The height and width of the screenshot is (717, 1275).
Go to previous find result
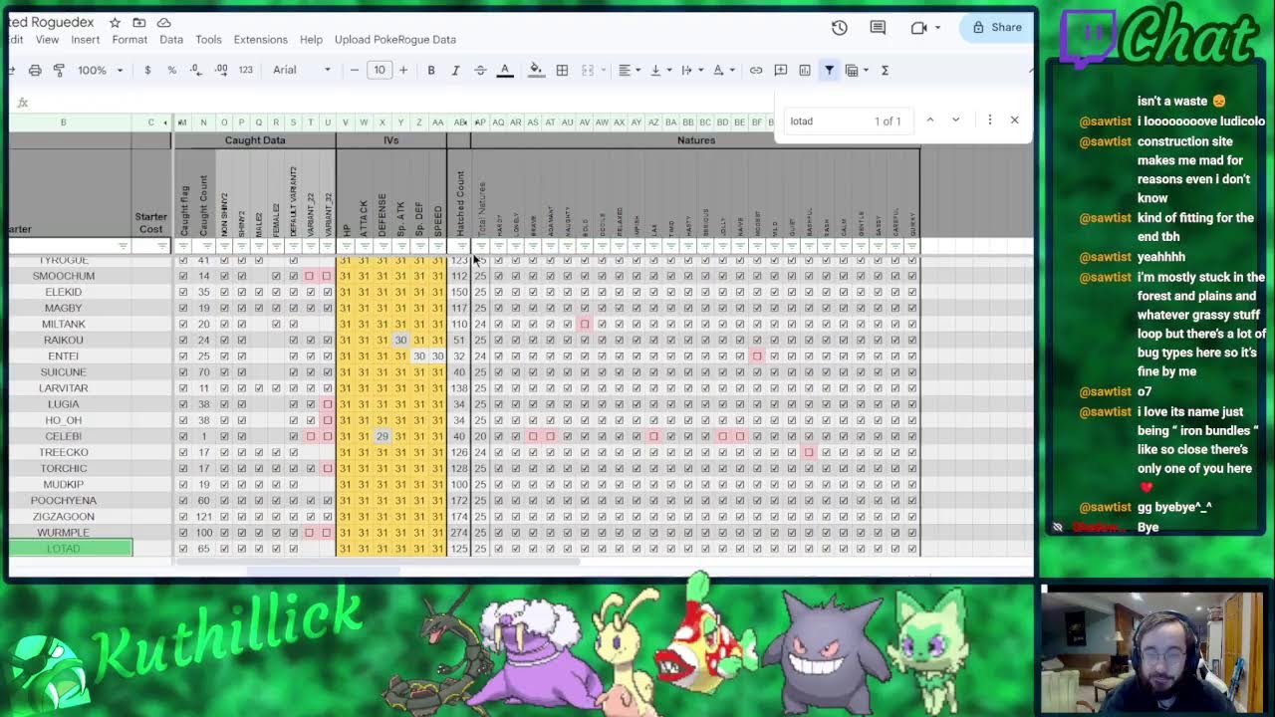930,120
